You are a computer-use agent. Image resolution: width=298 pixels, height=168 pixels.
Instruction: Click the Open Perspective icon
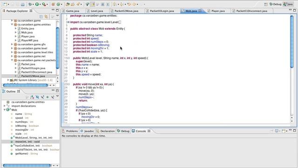(x=266, y=4)
